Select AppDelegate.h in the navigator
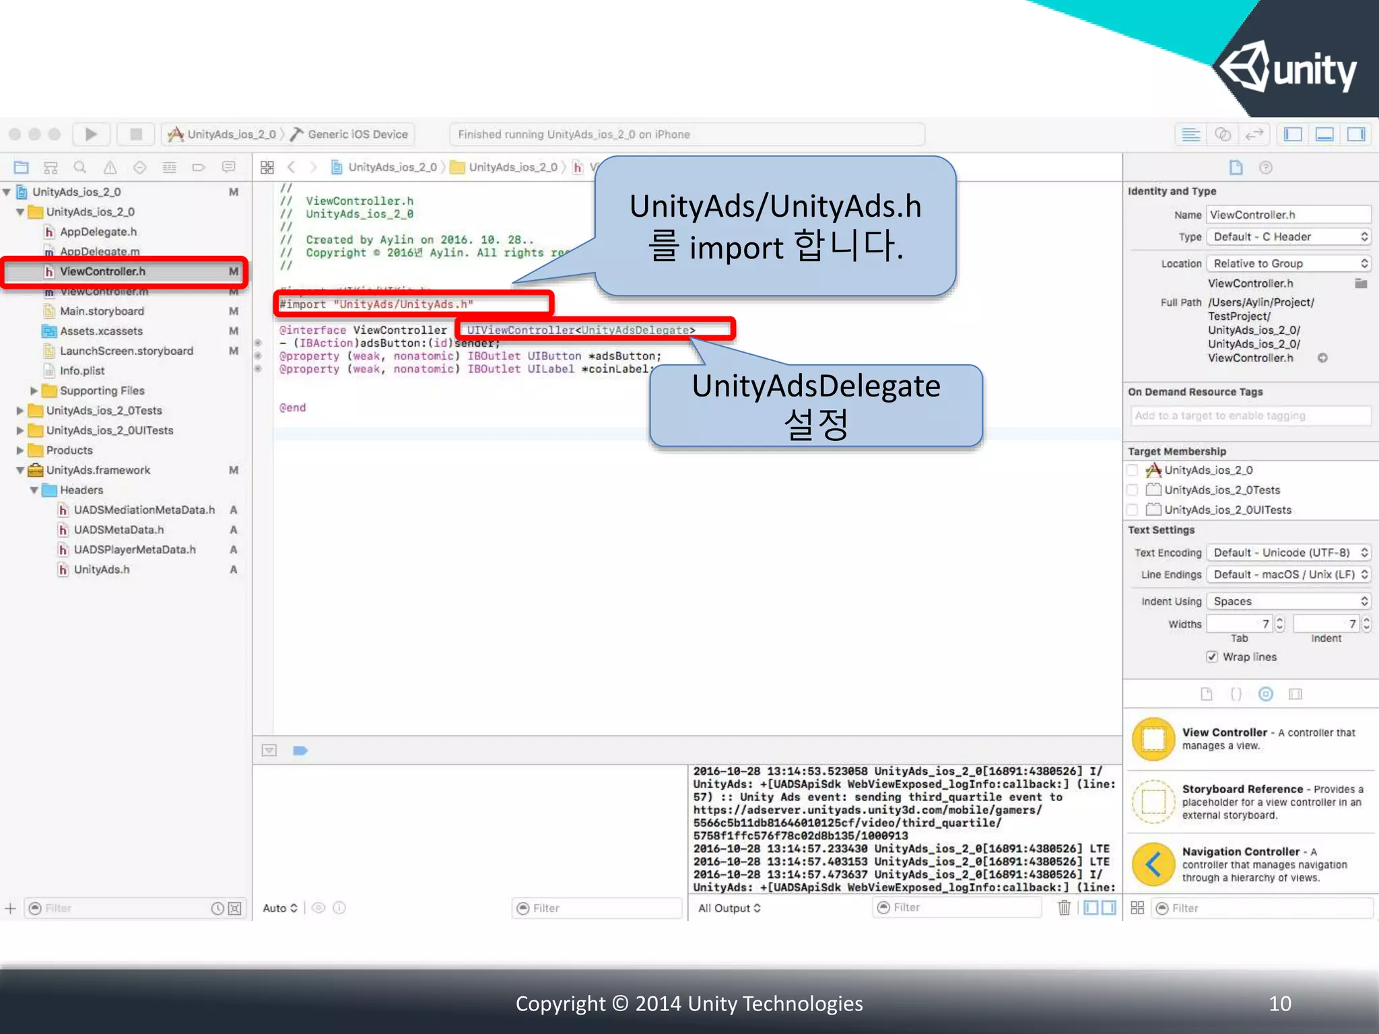The height and width of the screenshot is (1034, 1379). pyautogui.click(x=98, y=232)
